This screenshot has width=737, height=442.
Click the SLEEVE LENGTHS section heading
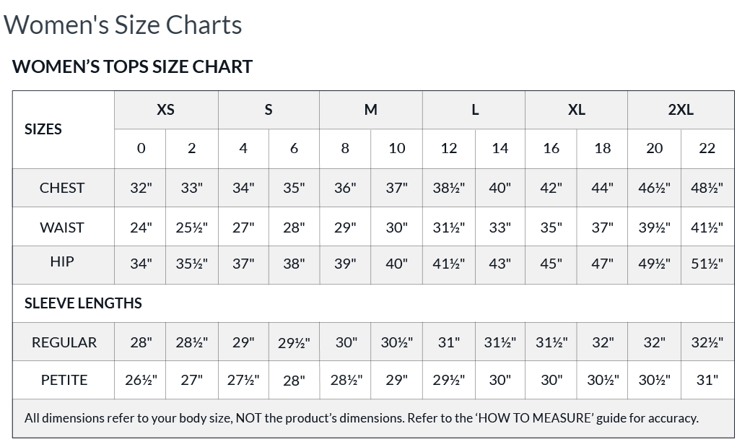click(x=83, y=303)
